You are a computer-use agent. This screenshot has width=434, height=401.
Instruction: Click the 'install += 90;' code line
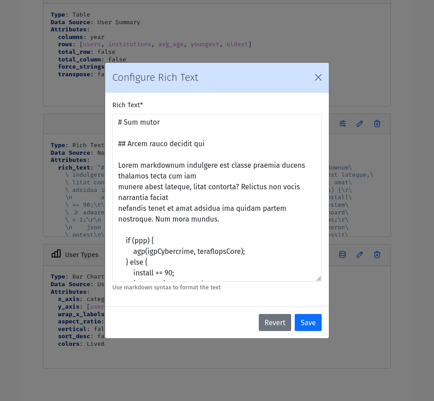(154, 273)
